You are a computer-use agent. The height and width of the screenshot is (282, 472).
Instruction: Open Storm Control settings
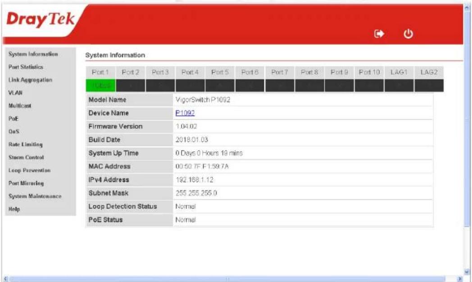coord(26,157)
